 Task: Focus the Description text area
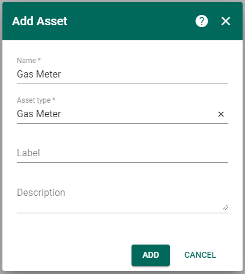pyautogui.click(x=122, y=198)
